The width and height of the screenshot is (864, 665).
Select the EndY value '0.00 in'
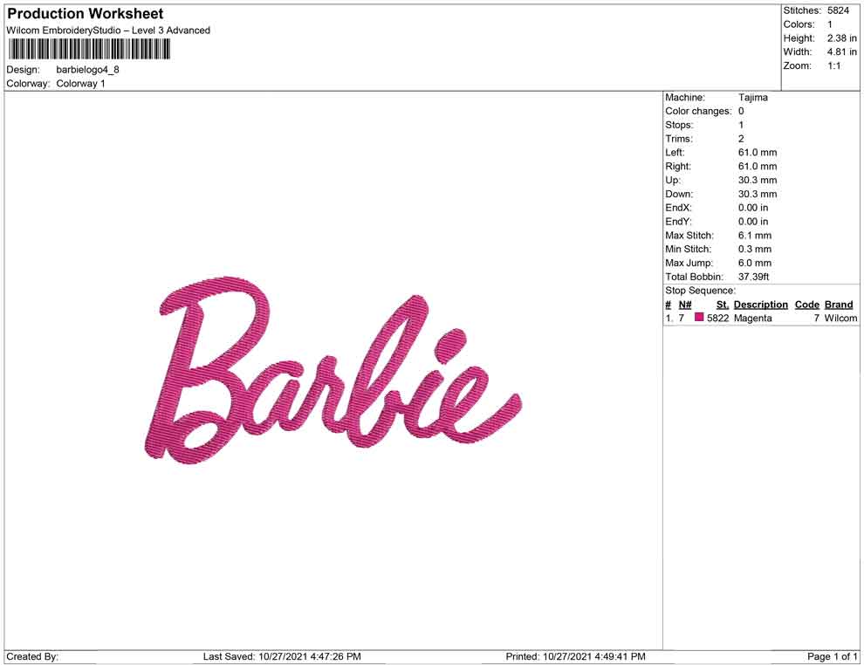point(753,222)
